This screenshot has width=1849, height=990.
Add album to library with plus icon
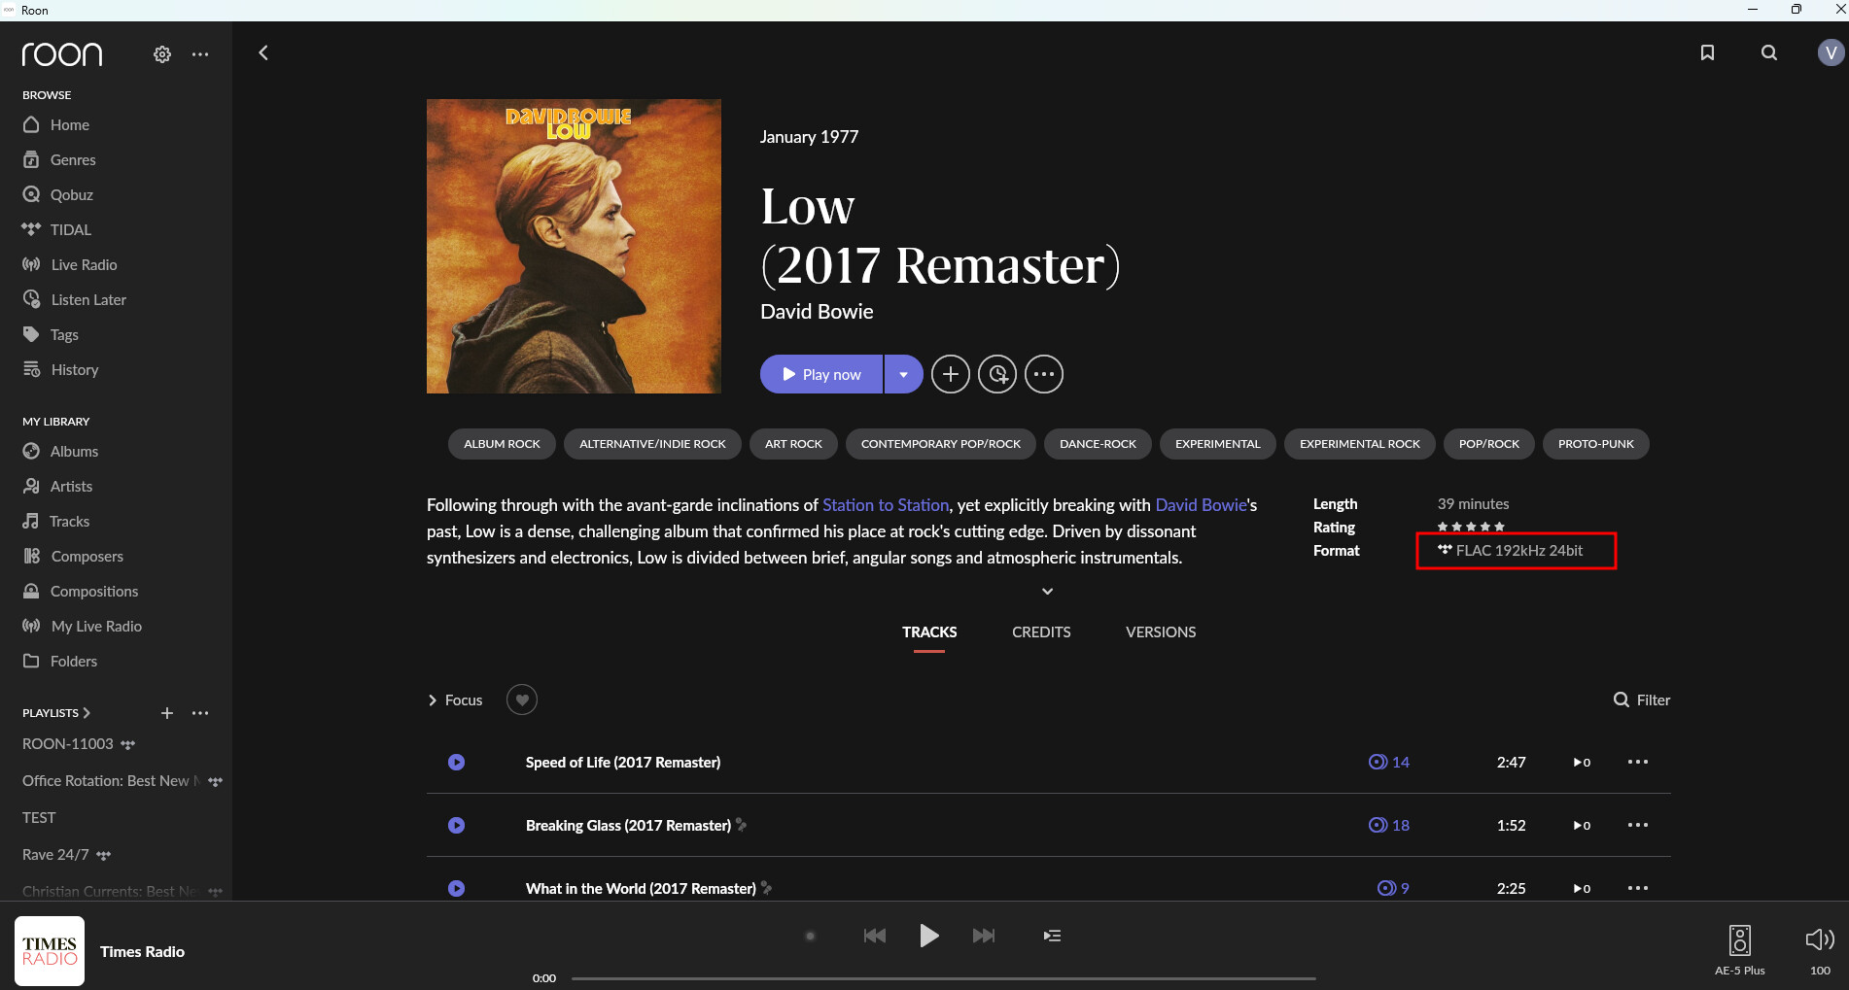(950, 374)
